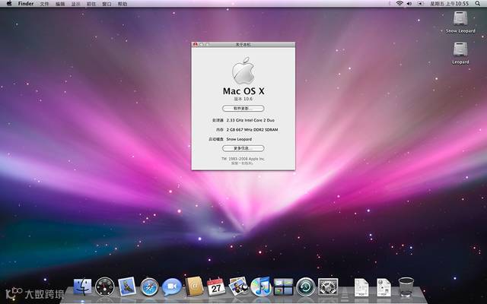Click the 版本 10.6 version text
Viewport: 487px width, 304px height.
(x=243, y=99)
